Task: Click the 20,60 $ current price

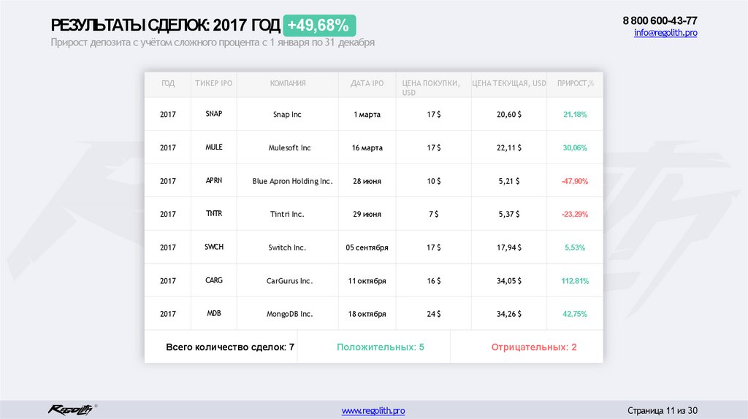Action: (x=509, y=115)
